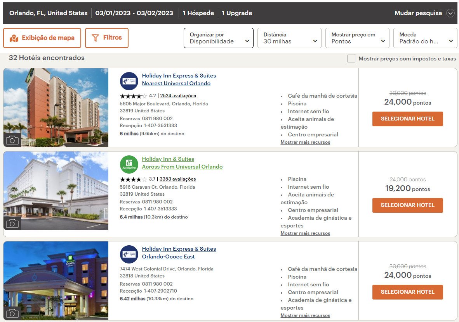459x322 pixels.
Task: Click struck-through 24,000 pontos price
Action: point(407,180)
